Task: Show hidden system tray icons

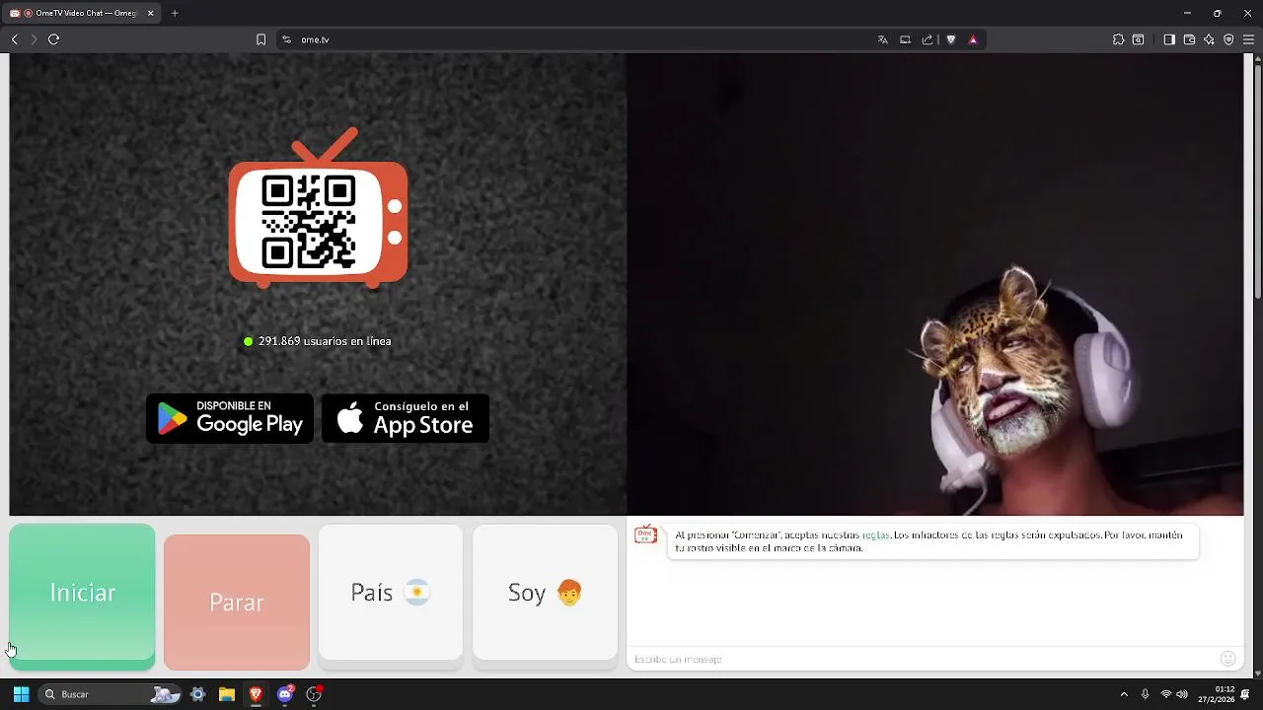Action: point(1123,694)
